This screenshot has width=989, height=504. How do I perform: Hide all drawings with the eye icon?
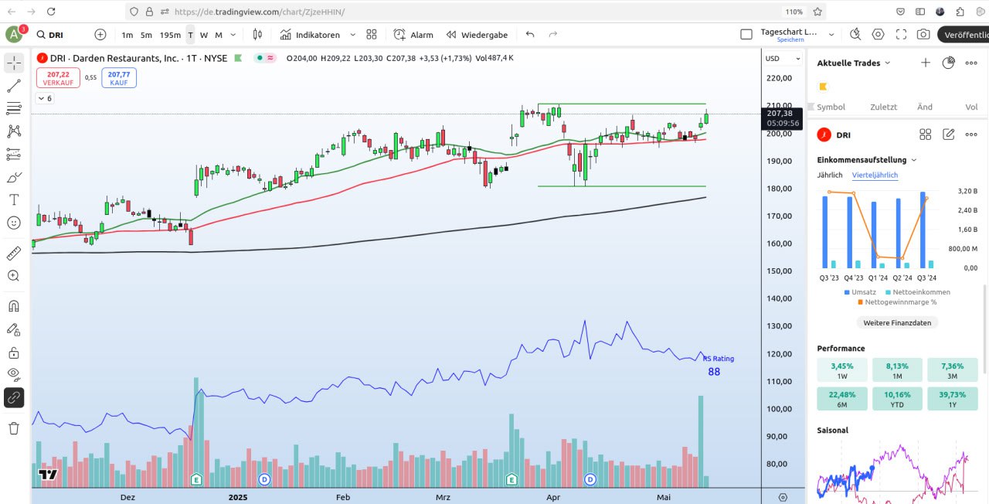(x=14, y=375)
